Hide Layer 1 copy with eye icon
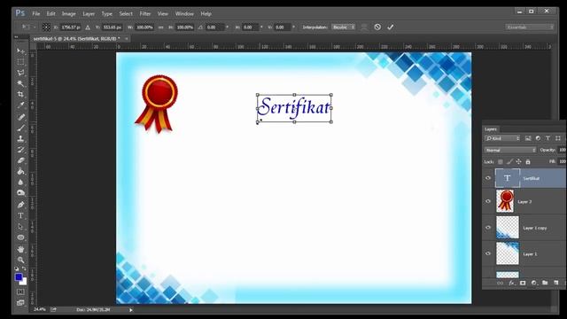This screenshot has height=319, width=567. [x=488, y=228]
